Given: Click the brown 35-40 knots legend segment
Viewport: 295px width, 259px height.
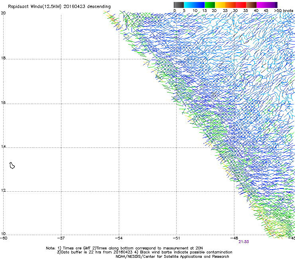Looking at the screenshot, I should pyautogui.click(x=251, y=5).
